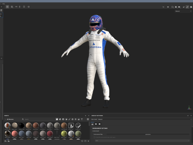This screenshot has height=145, width=193.
Task: Toggle the mirror symmetry icon in toolbar
Action: [x=16, y=7]
